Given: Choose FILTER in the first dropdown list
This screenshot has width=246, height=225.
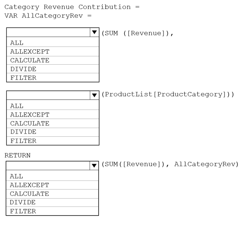Looking at the screenshot, I should tap(53, 78).
